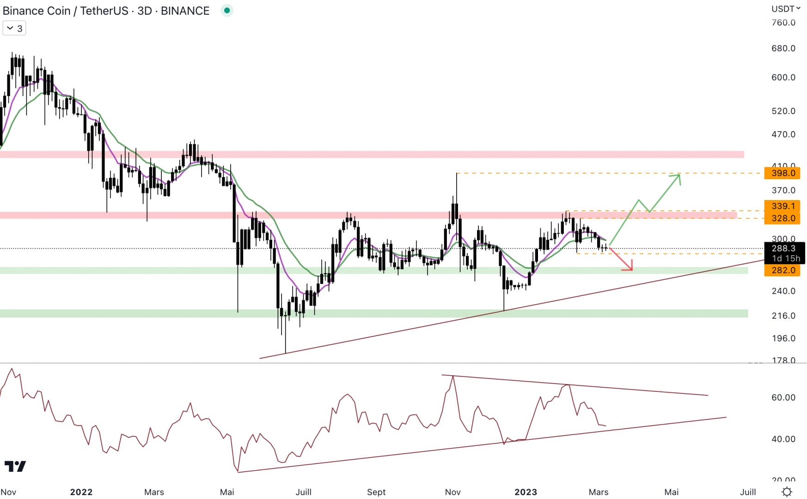Open the USDT currency dropdown
This screenshot has height=499, width=807.
(786, 8)
